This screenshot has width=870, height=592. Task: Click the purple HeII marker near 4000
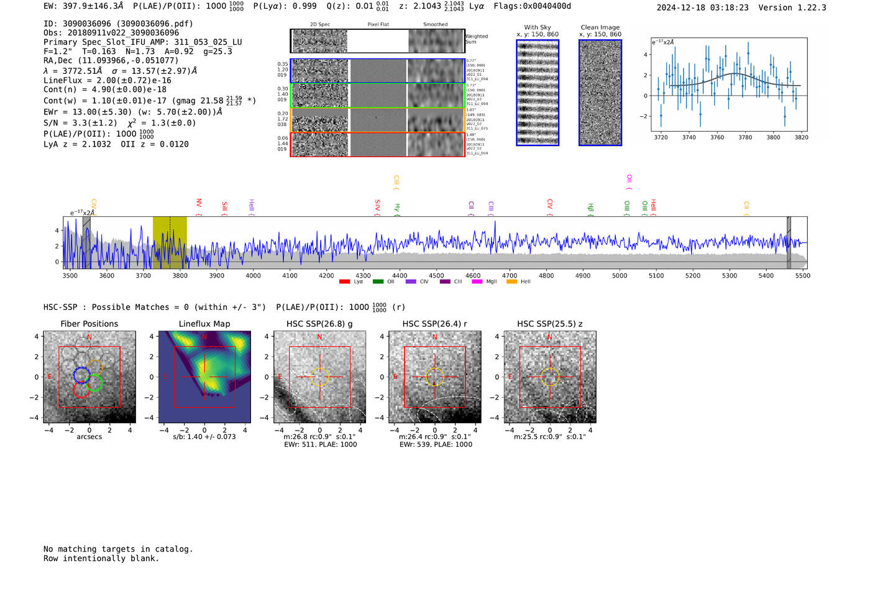(252, 207)
